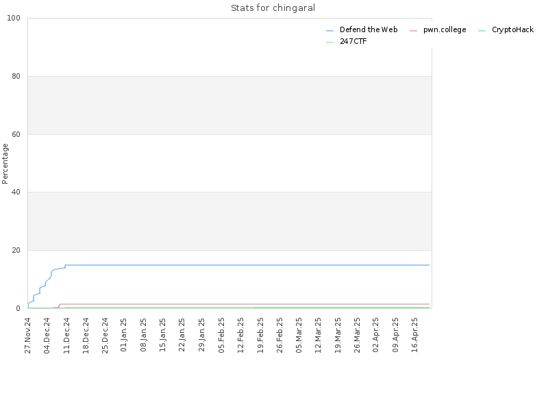Click the 16.Apr.25 date axis label
The image size is (548, 411).
(x=414, y=335)
